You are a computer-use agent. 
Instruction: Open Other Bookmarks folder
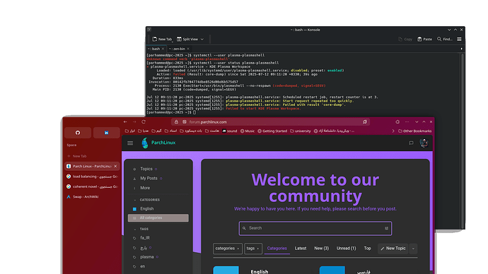pos(415,131)
